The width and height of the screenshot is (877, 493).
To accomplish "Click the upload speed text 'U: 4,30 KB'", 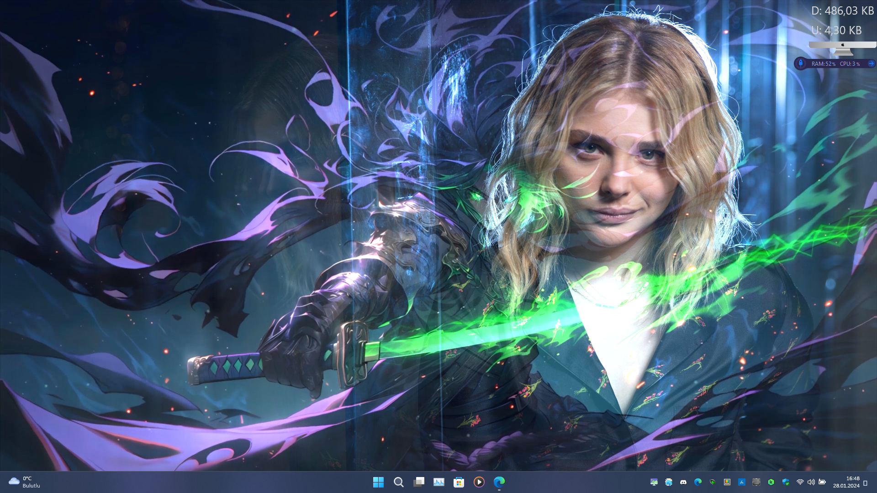I will (x=836, y=30).
